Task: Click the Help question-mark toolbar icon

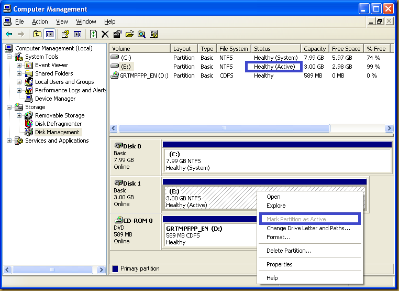Action: click(65, 34)
